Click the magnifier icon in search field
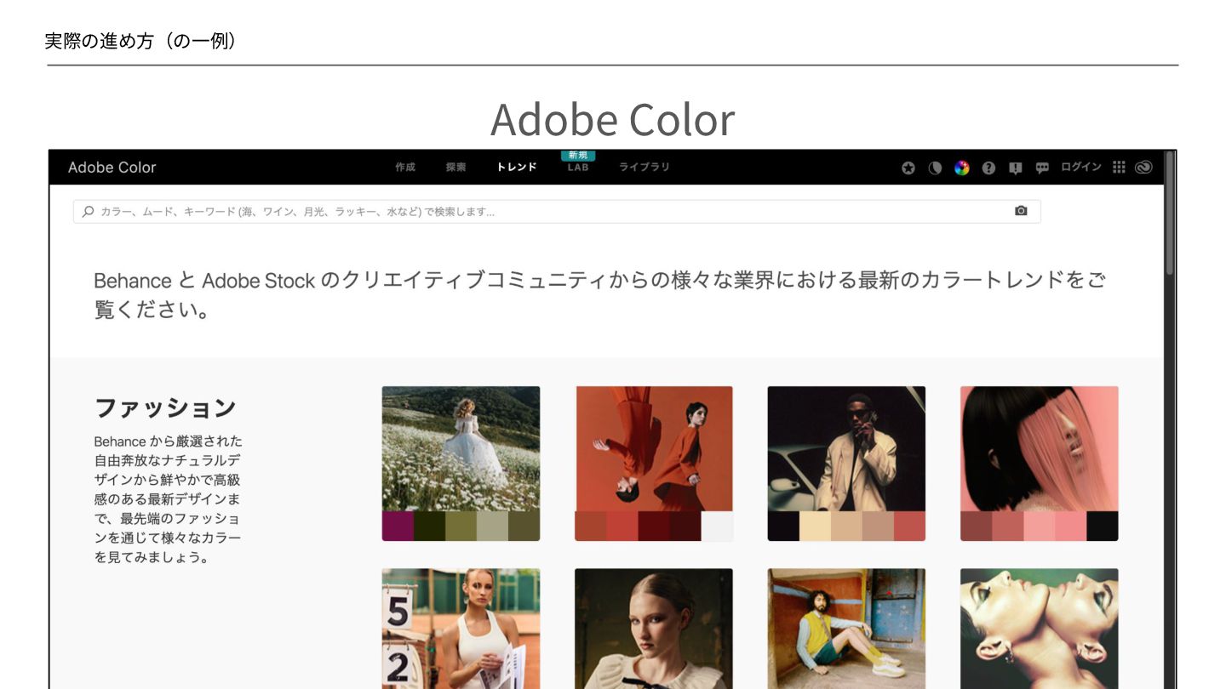The height and width of the screenshot is (689, 1226). coord(89,212)
